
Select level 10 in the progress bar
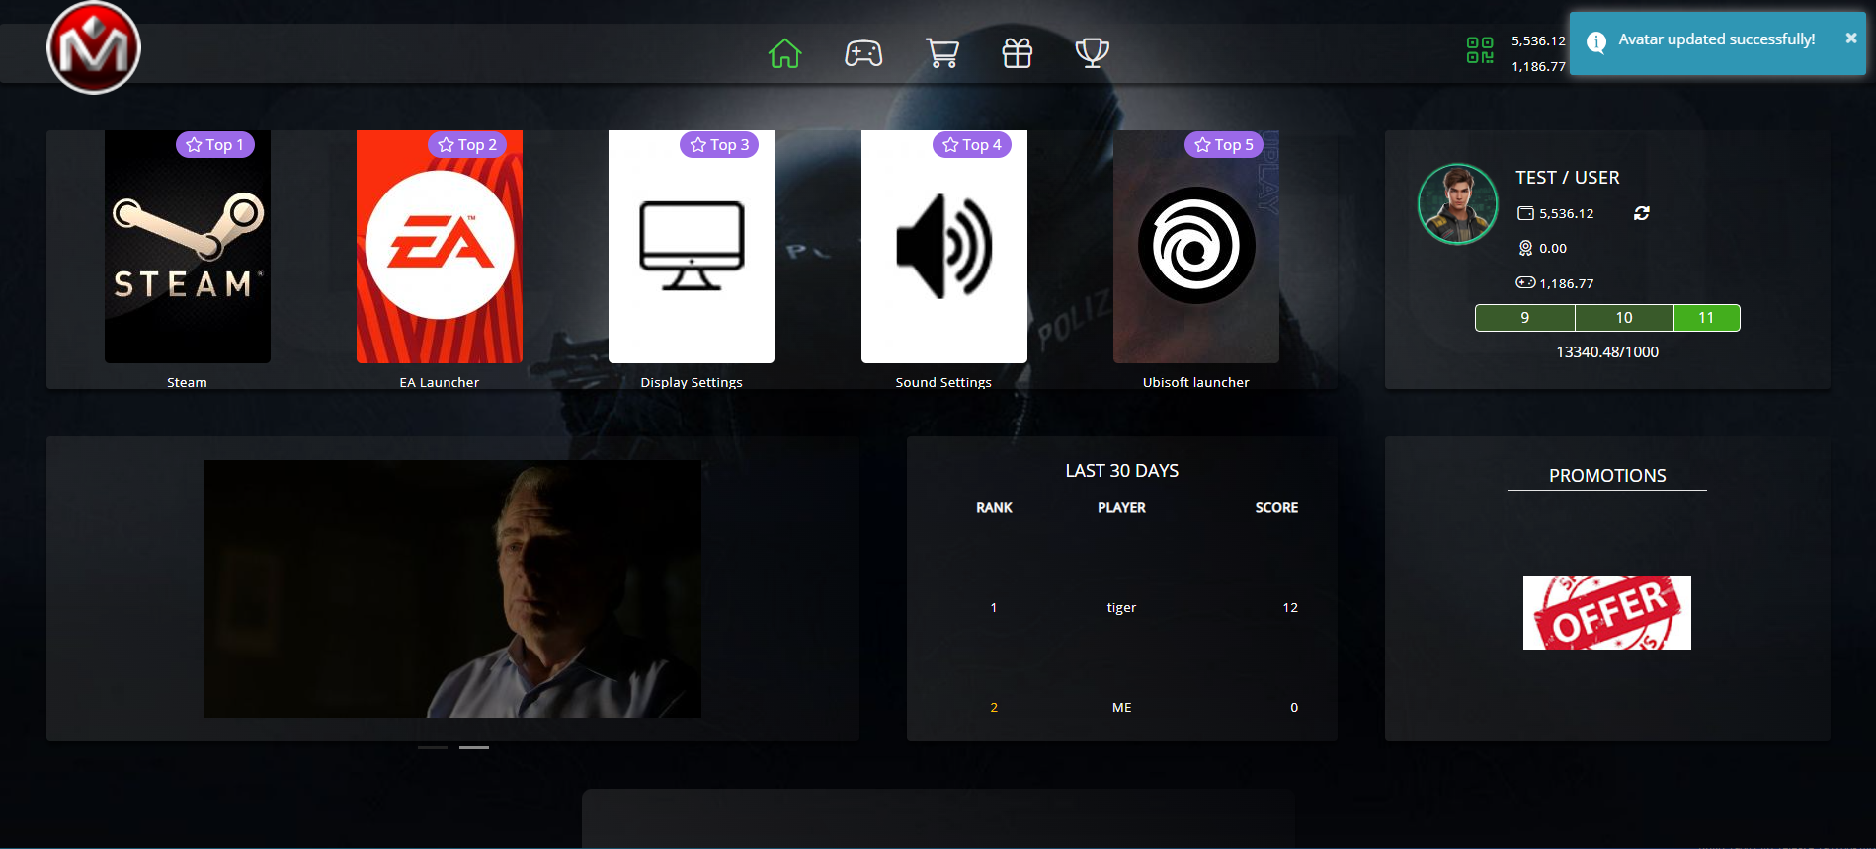coord(1624,318)
